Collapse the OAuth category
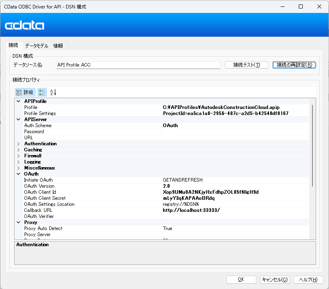Screen dimensions: 329x289 [x=19, y=174]
